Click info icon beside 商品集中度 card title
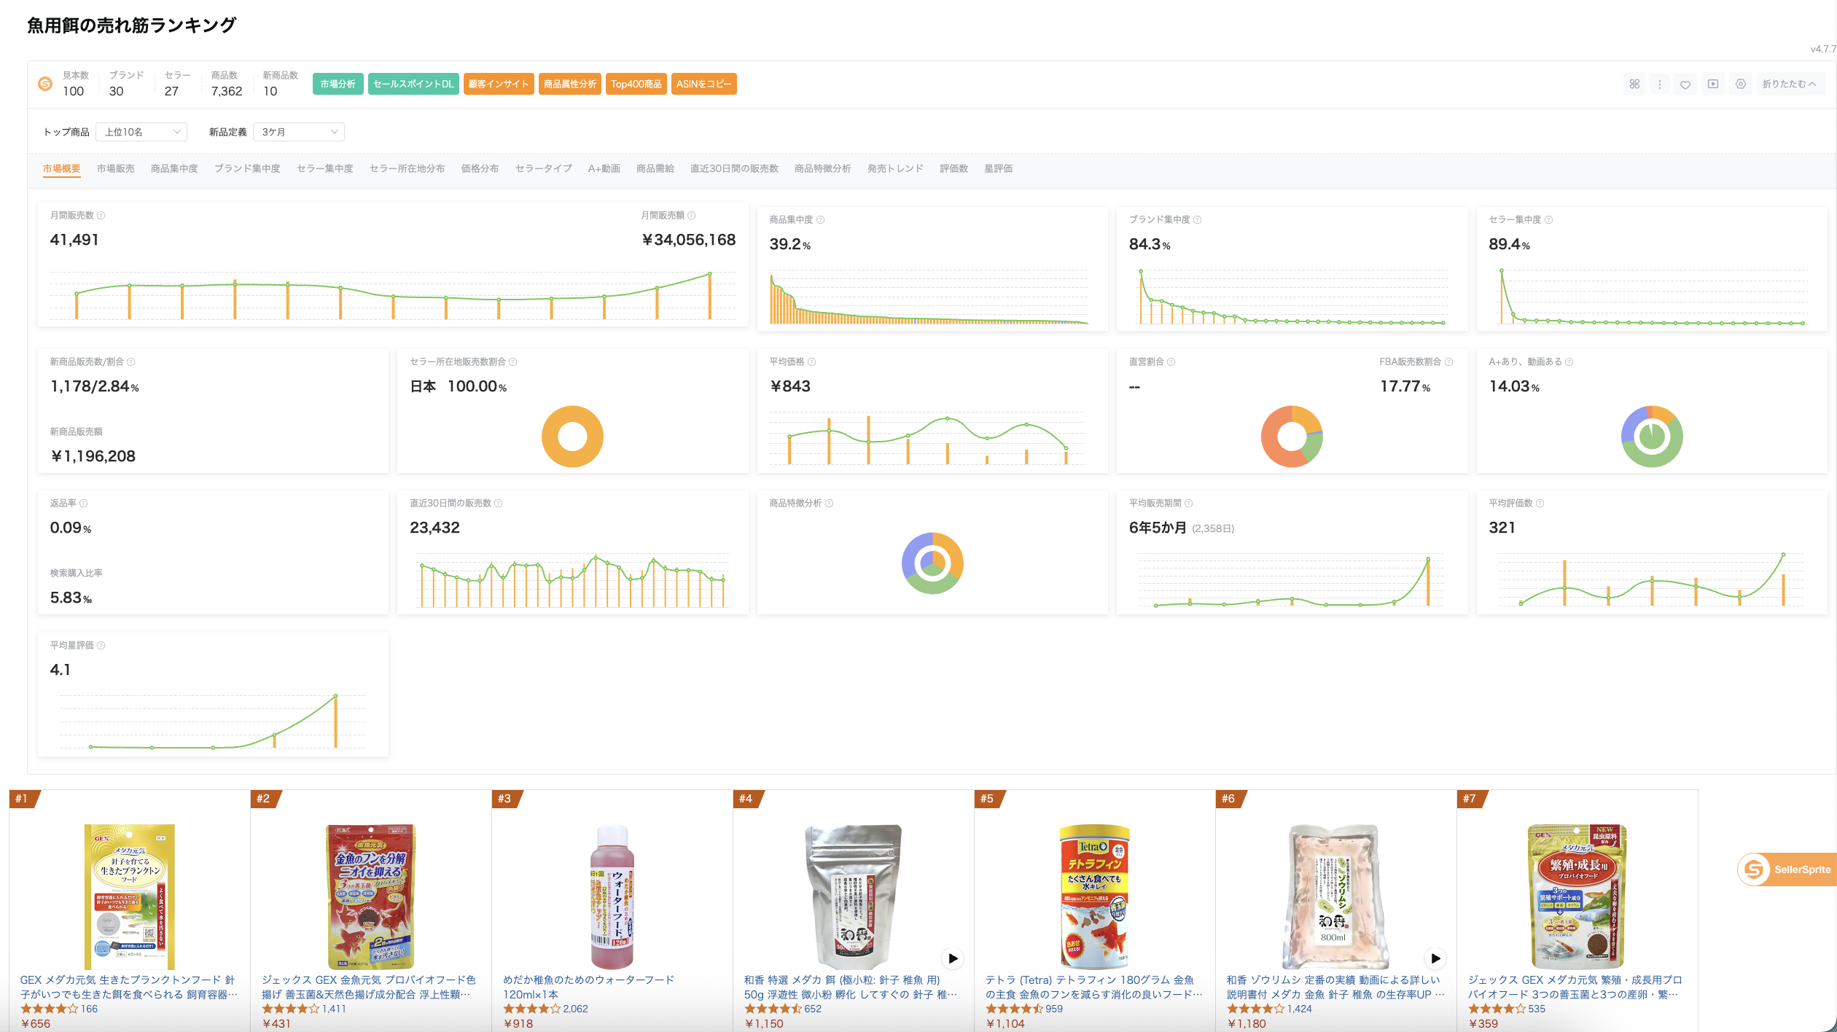Screen dimensions: 1837x1032 pyautogui.click(x=821, y=219)
